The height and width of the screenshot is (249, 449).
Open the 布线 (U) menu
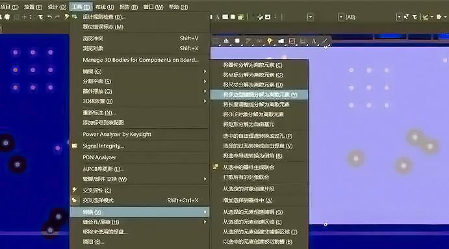[x=105, y=7]
